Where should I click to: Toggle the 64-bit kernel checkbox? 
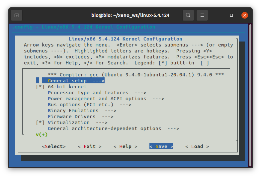[x=40, y=87]
